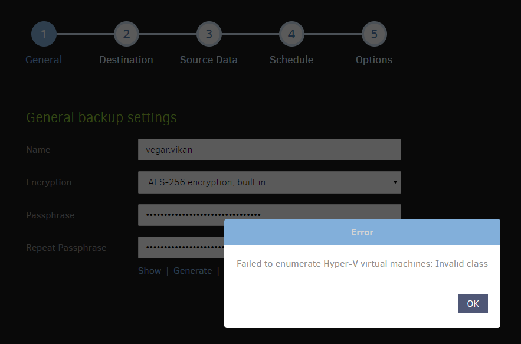Click the blue Error dialog title bar
This screenshot has width=521, height=344.
coord(362,232)
